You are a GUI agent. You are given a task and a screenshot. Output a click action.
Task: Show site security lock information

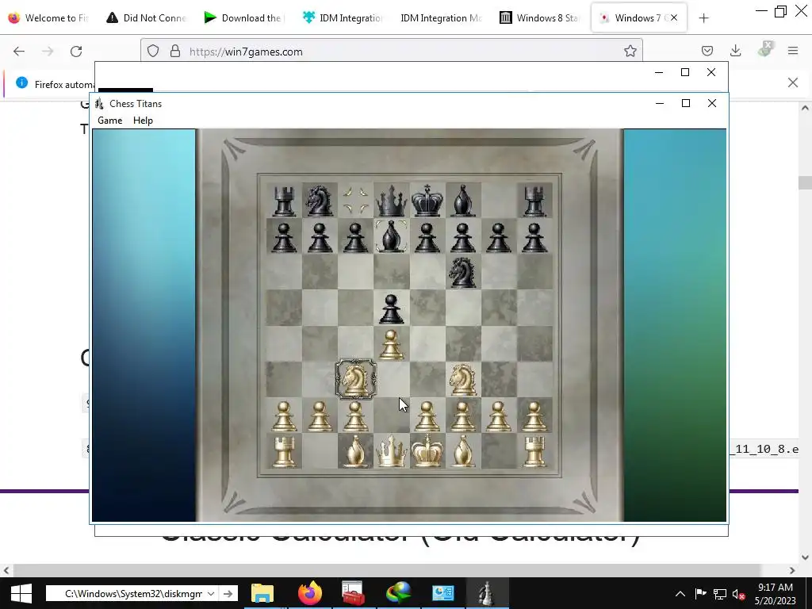point(175,51)
